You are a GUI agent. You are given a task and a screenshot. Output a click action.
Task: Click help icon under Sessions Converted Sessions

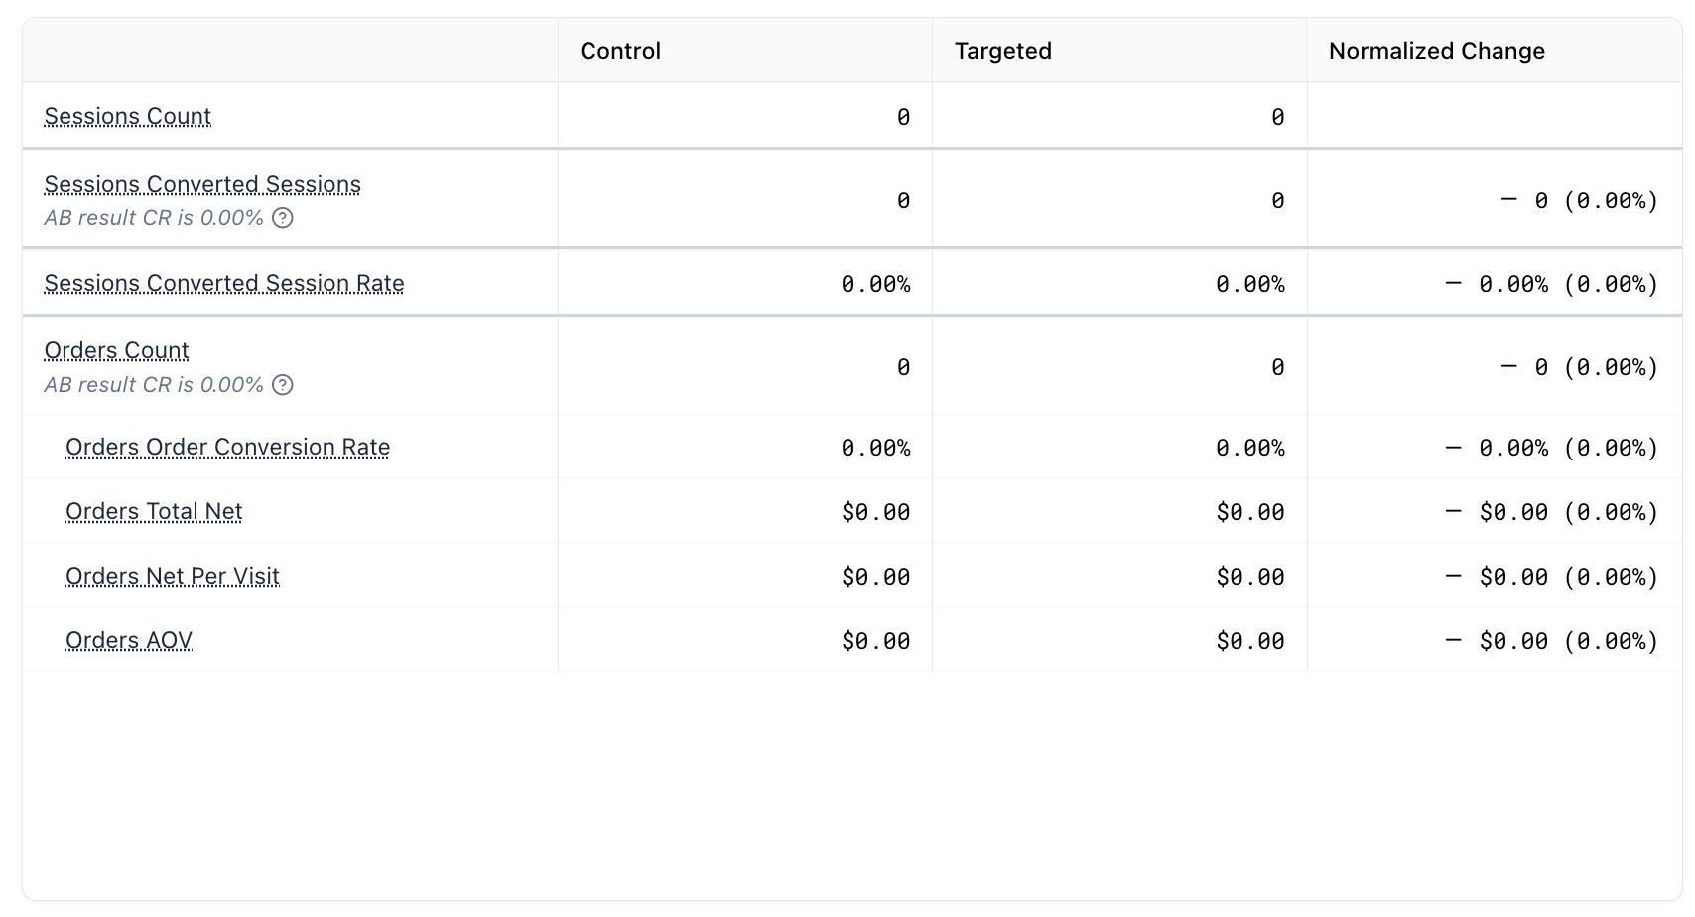(283, 218)
